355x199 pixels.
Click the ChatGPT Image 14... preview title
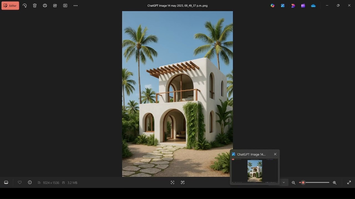251,154
